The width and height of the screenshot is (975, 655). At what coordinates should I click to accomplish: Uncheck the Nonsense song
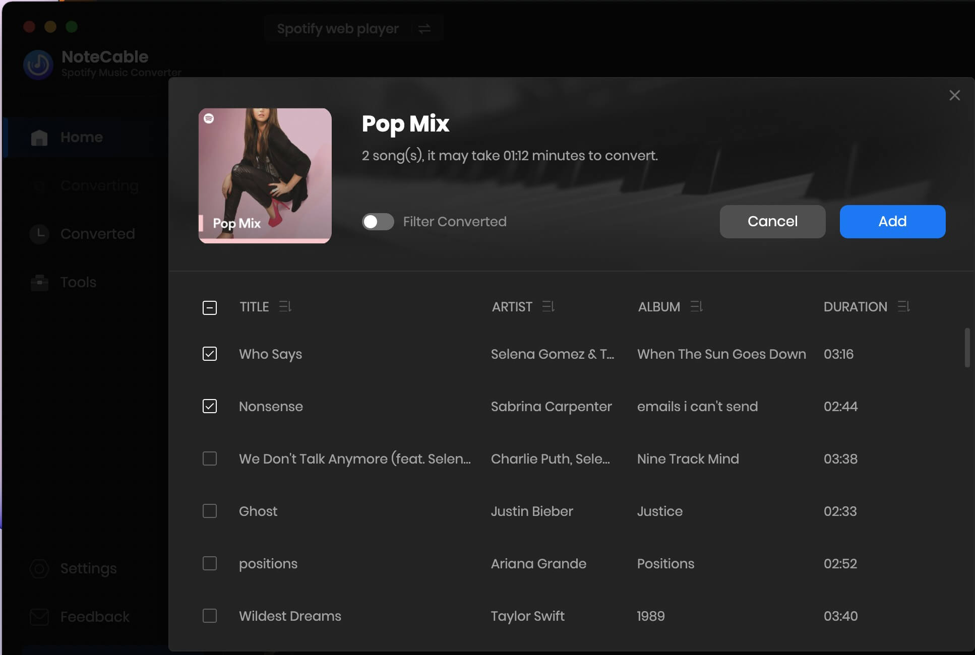tap(210, 406)
